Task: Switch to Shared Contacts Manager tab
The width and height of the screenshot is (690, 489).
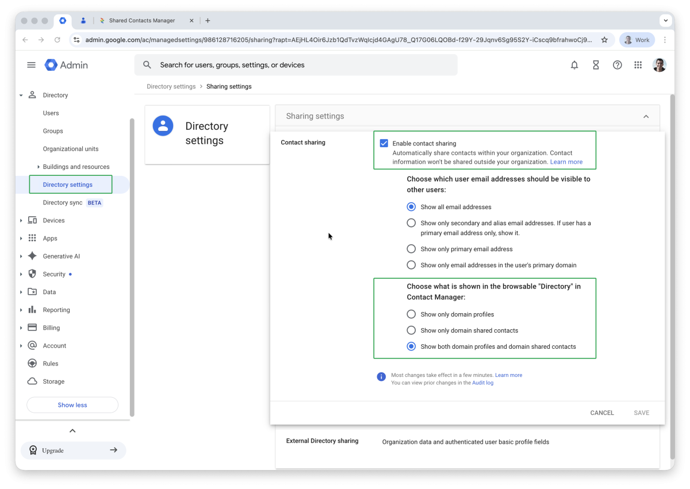Action: click(x=141, y=21)
